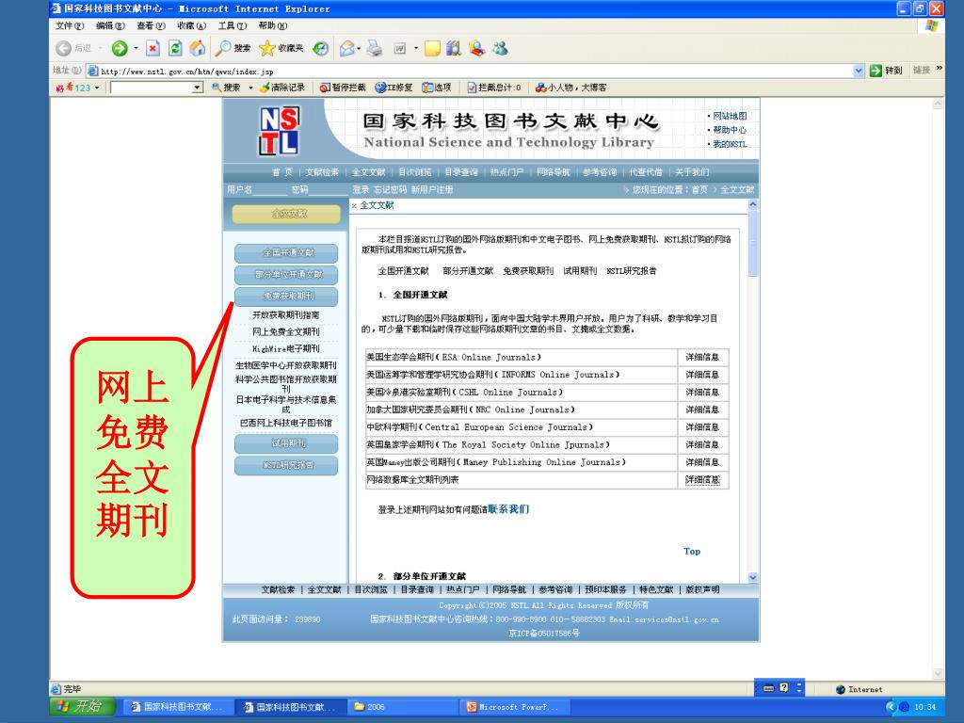Click the NSTL研究报告 sidebar button
The height and width of the screenshot is (723, 964).
[x=286, y=465]
